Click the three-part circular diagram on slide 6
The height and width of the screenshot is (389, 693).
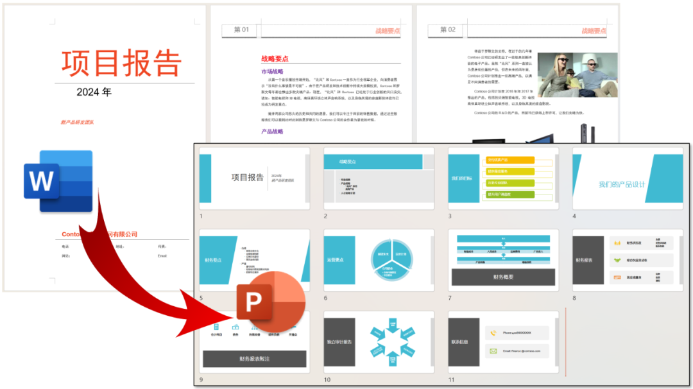tap(392, 261)
